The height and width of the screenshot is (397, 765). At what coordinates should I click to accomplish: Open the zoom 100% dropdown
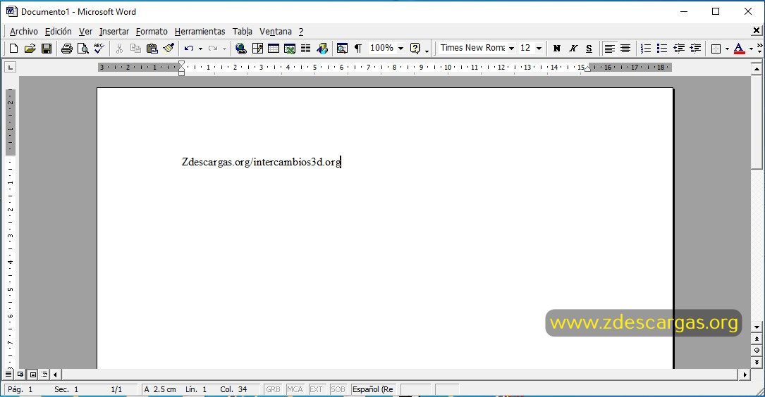pyautogui.click(x=400, y=49)
